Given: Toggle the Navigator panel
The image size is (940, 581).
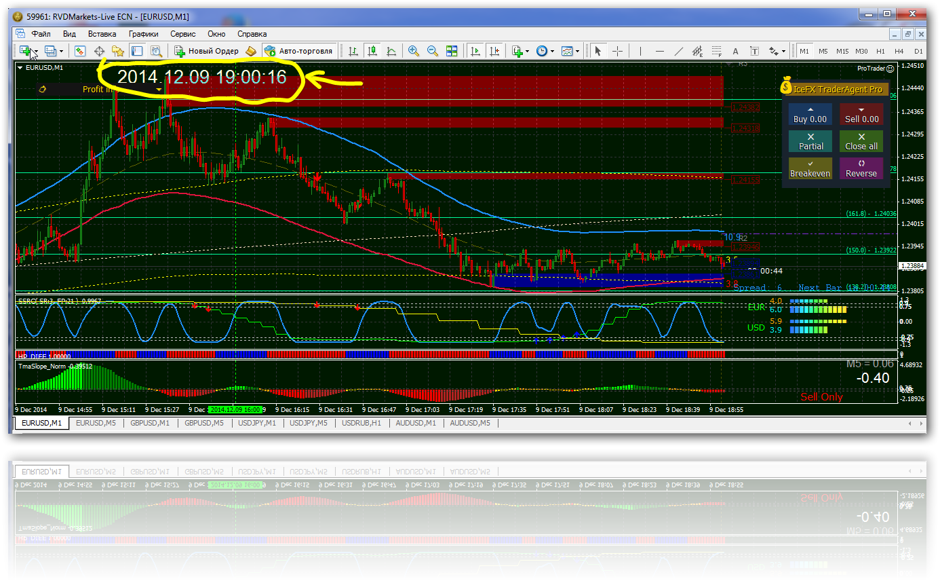Looking at the screenshot, I should click(x=118, y=51).
